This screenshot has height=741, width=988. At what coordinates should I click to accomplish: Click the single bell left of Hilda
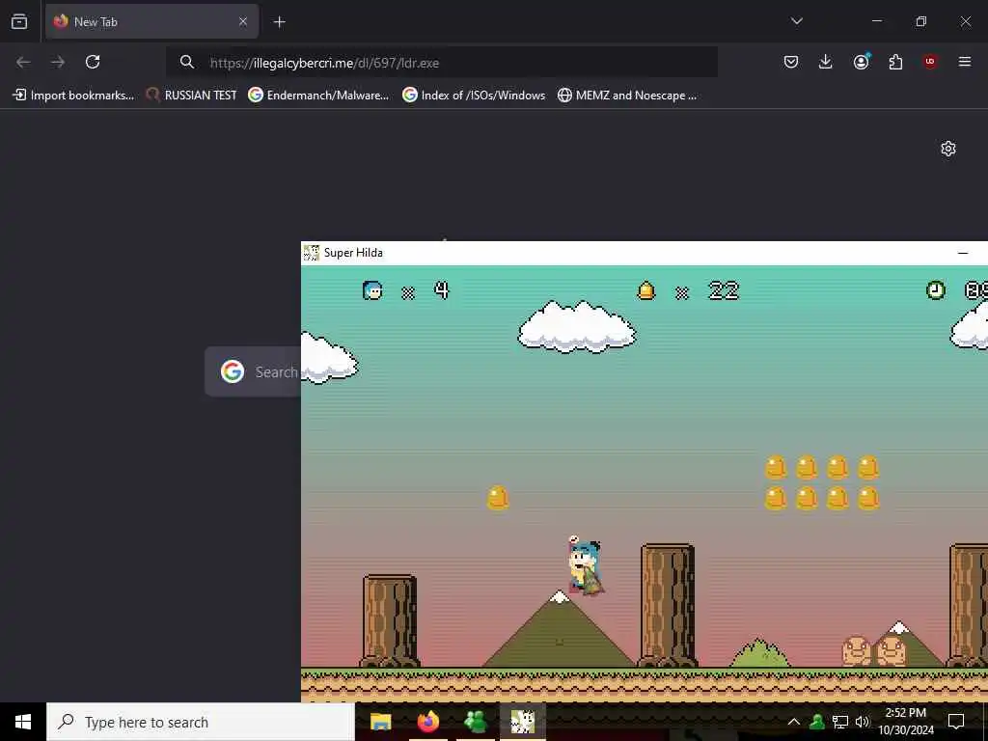tap(498, 497)
